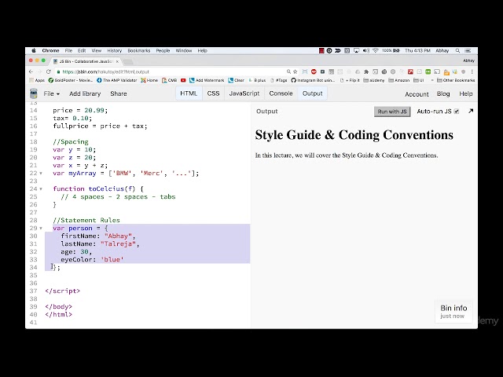
Task: Open the Bookmarks menu in menu bar
Action: click(x=139, y=50)
